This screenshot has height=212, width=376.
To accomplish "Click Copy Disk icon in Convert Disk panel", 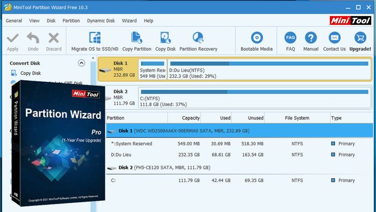I will (x=14, y=73).
